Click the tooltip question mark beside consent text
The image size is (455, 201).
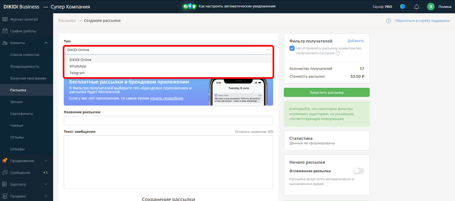click(x=338, y=53)
